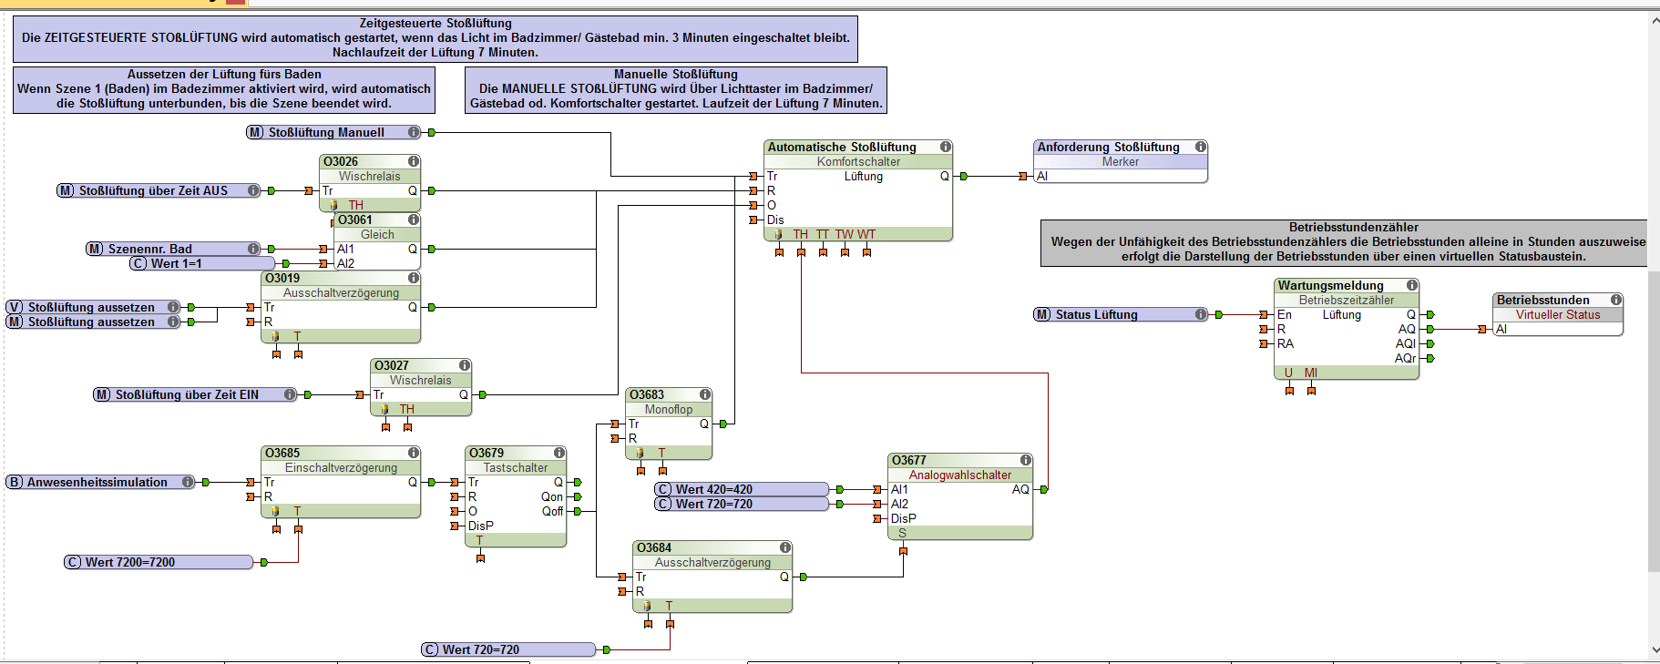Select the Zeitgesteuerte Stoßlüftung comment box
This screenshot has height=664, width=1660.
[x=435, y=38]
